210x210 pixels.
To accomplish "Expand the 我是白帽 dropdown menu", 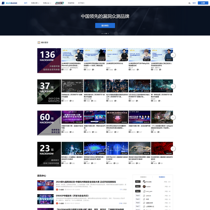I will coord(34,3).
